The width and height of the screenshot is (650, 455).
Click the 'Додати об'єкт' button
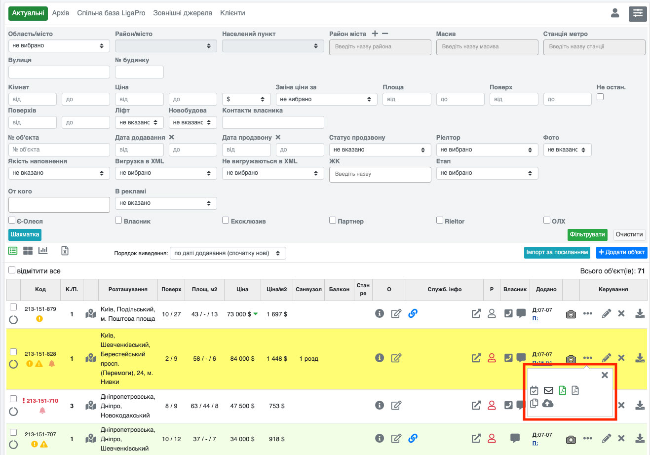click(621, 252)
